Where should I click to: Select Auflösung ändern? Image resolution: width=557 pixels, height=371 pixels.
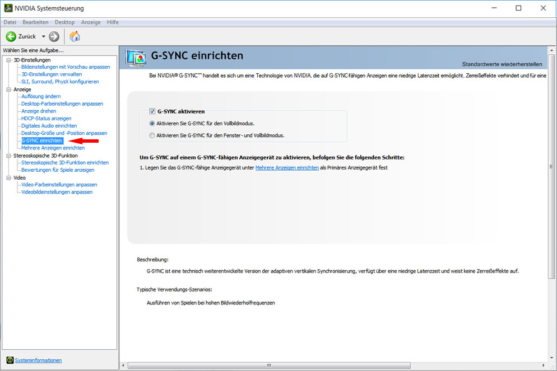[x=41, y=96]
